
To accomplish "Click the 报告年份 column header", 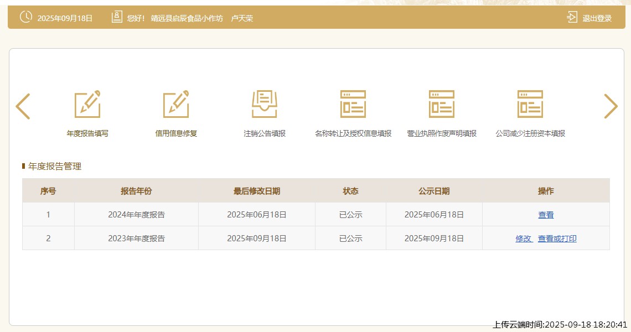I will pyautogui.click(x=136, y=191).
